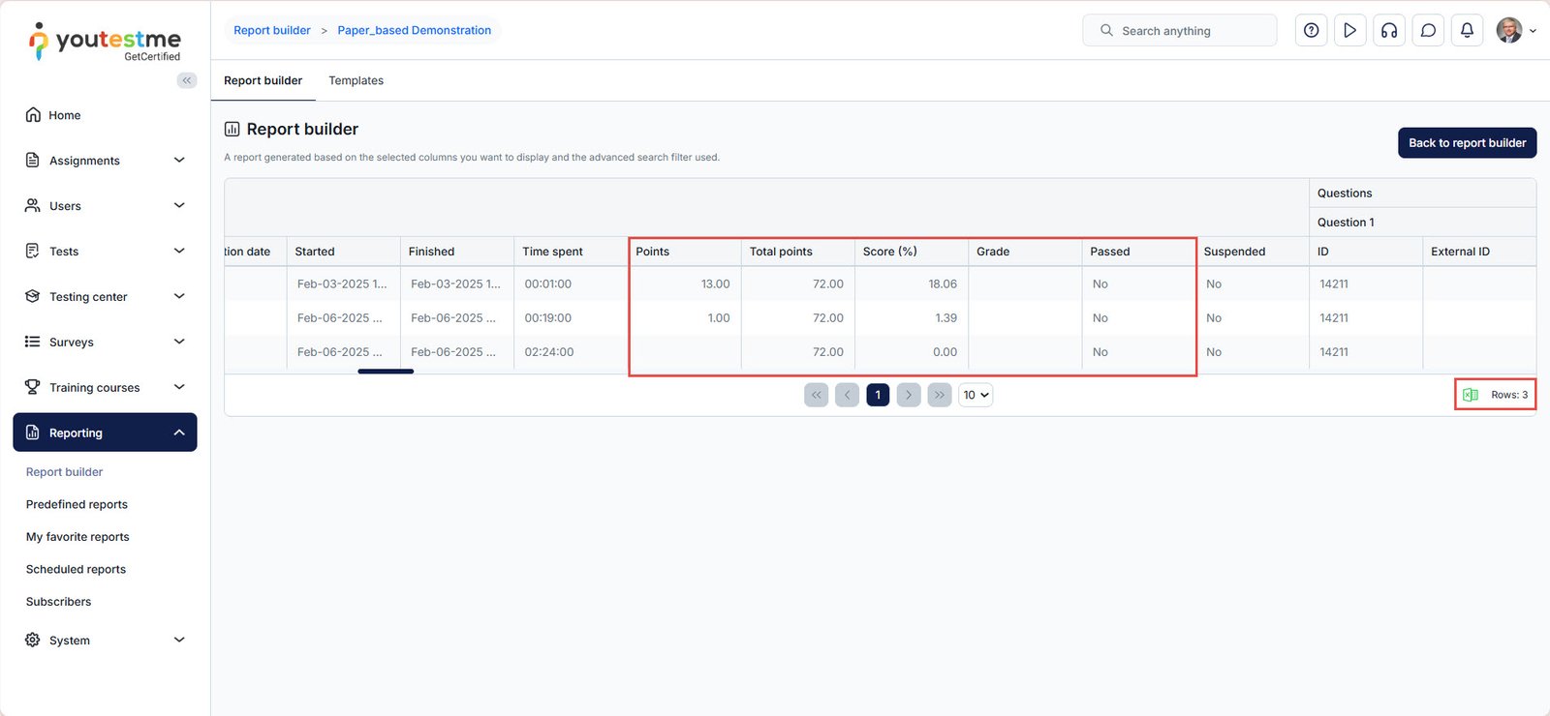The image size is (1550, 716).
Task: Click Report builder breadcrumb link
Action: pos(272,31)
